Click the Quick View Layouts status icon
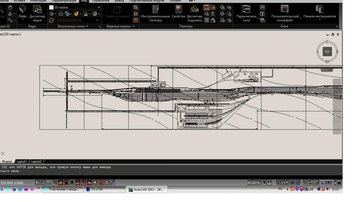This screenshot has width=360, height=202. [264, 183]
